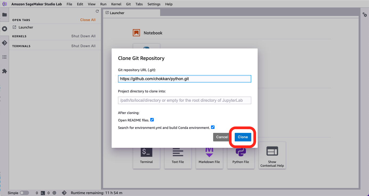Click the Terminal launcher card
Image resolution: width=369 pixels, height=196 pixels.
[147, 155]
